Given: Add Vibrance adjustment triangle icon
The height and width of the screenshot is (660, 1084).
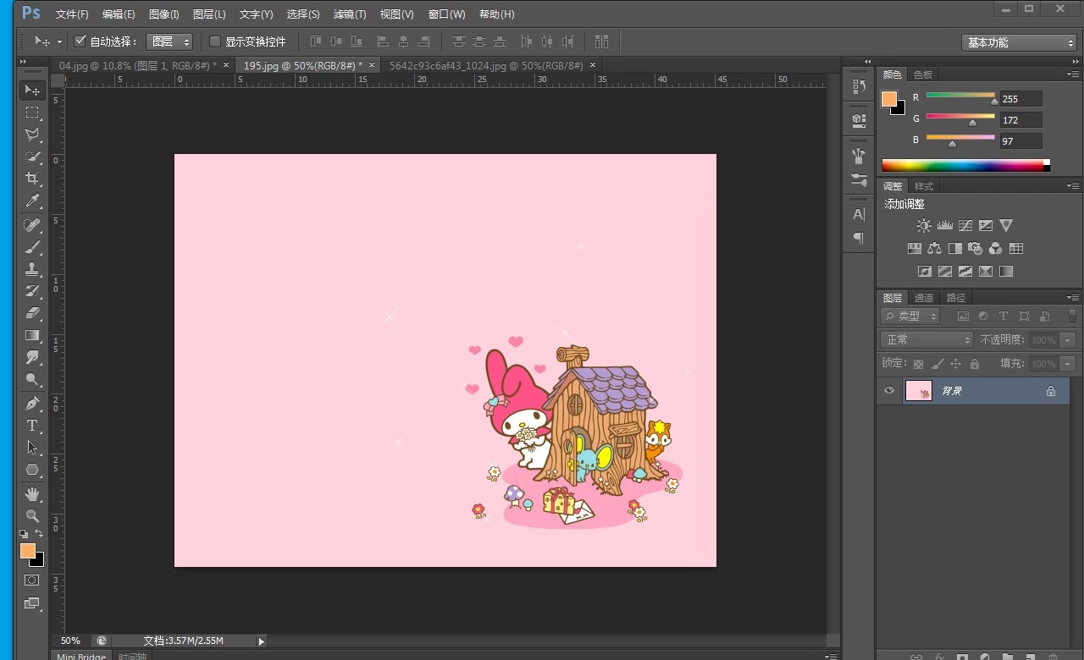Looking at the screenshot, I should click(1006, 226).
